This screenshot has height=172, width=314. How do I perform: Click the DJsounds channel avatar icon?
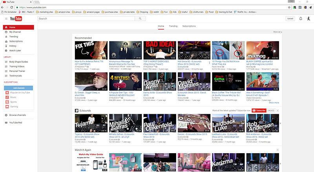pos(77,111)
